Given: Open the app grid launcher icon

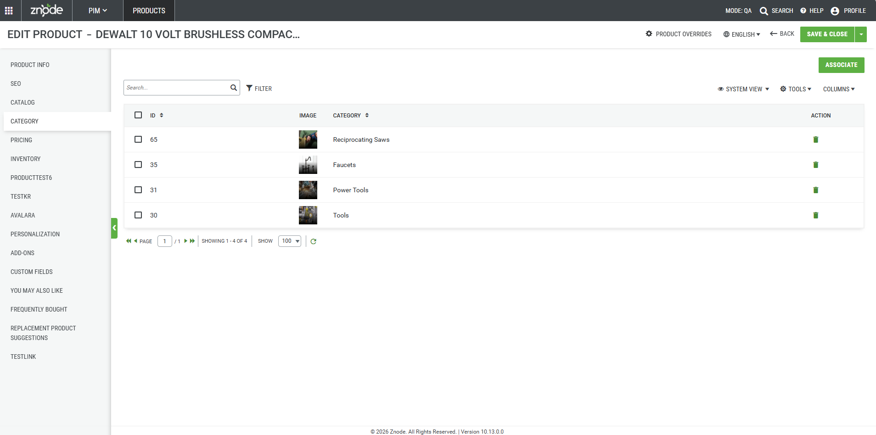Looking at the screenshot, I should (9, 11).
